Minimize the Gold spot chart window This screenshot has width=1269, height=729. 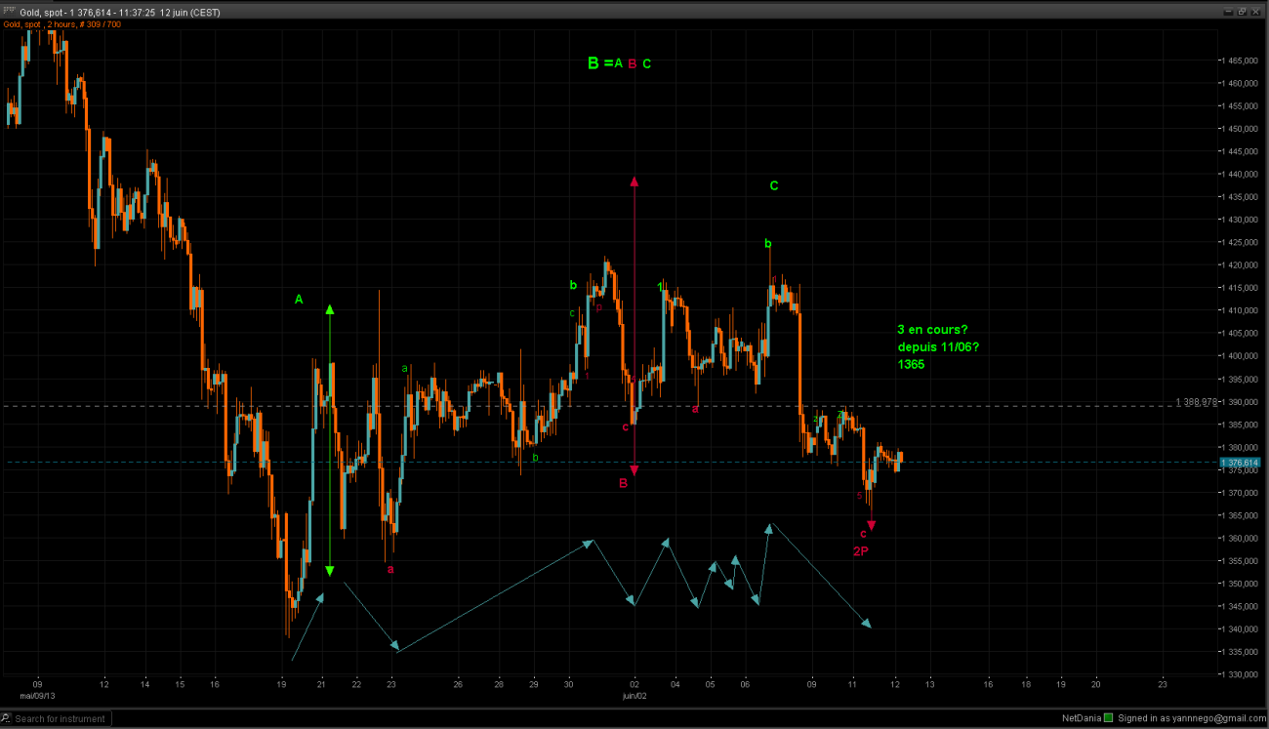pyautogui.click(x=1227, y=12)
